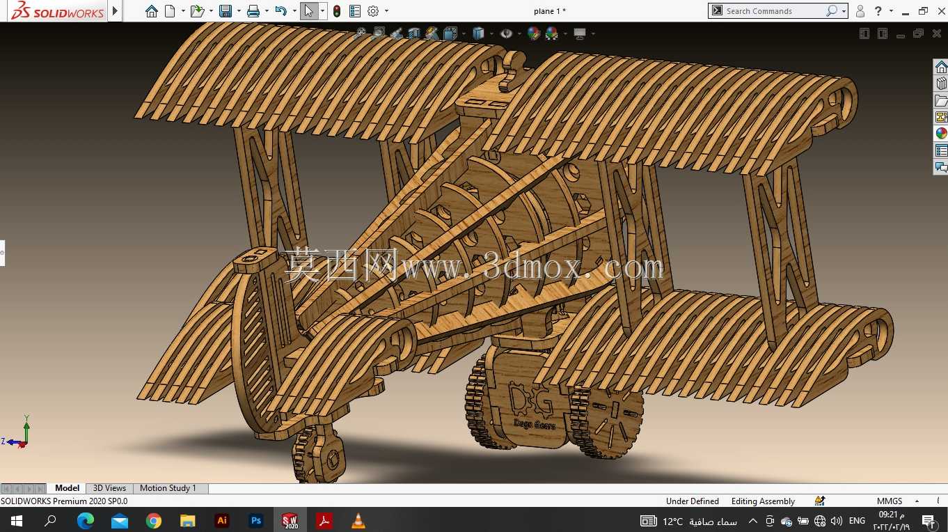The width and height of the screenshot is (948, 532).
Task: Launch Photoshop from taskbar
Action: pos(256,520)
